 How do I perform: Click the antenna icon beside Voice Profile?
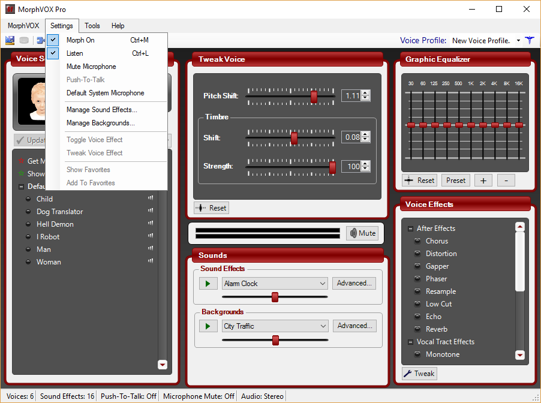(529, 40)
